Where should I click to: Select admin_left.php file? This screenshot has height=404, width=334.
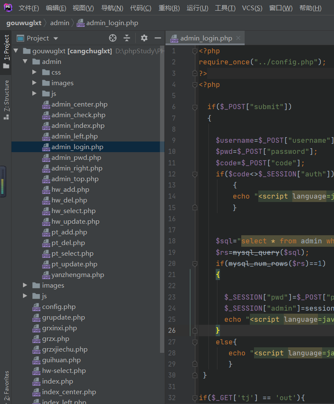tap(74, 136)
